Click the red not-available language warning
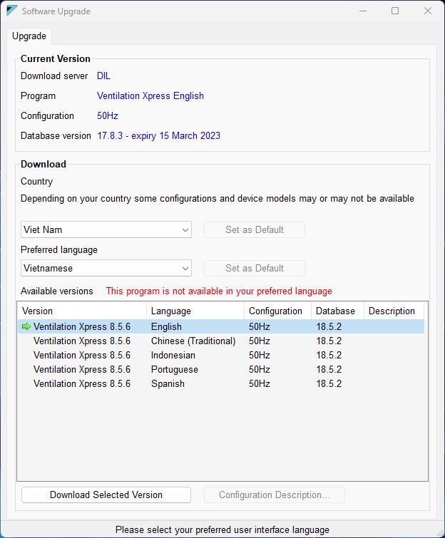Screen dimensions: 445x538 [219, 291]
